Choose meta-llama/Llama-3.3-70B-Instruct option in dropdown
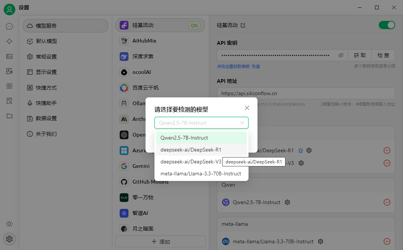 click(x=201, y=174)
